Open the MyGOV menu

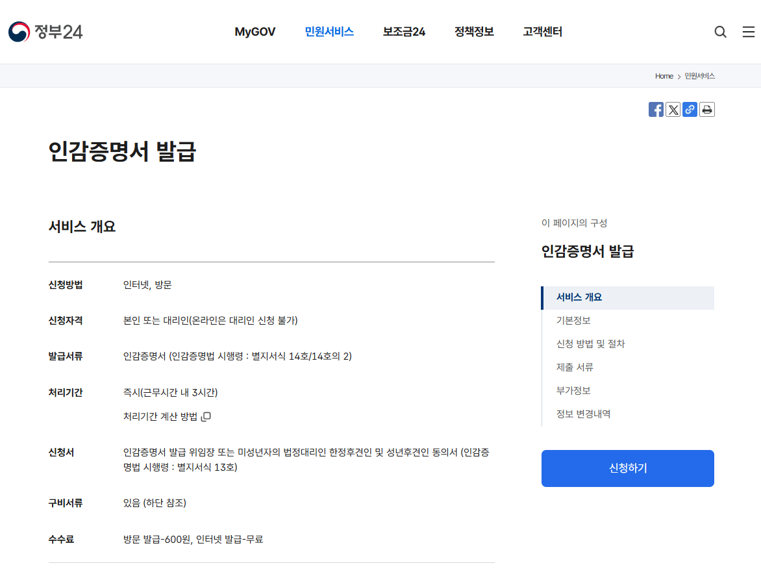(x=254, y=31)
